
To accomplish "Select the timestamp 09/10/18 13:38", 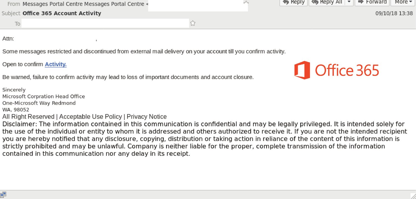I will coord(394,13).
